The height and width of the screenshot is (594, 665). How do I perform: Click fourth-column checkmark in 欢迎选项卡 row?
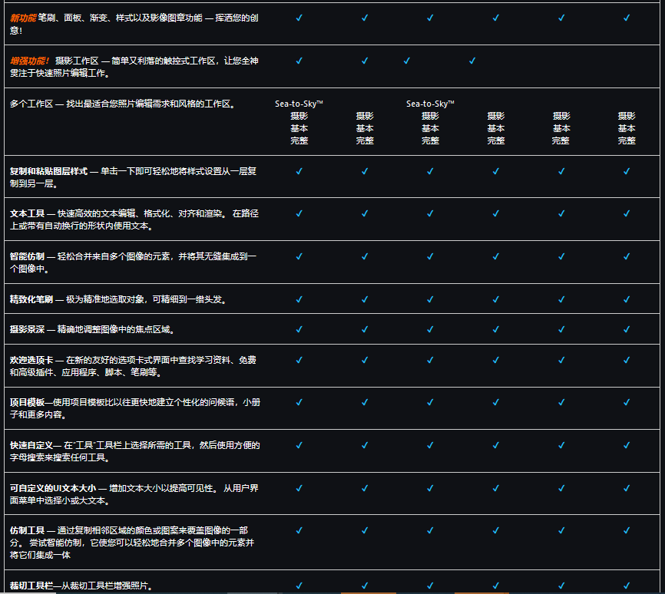tap(495, 359)
